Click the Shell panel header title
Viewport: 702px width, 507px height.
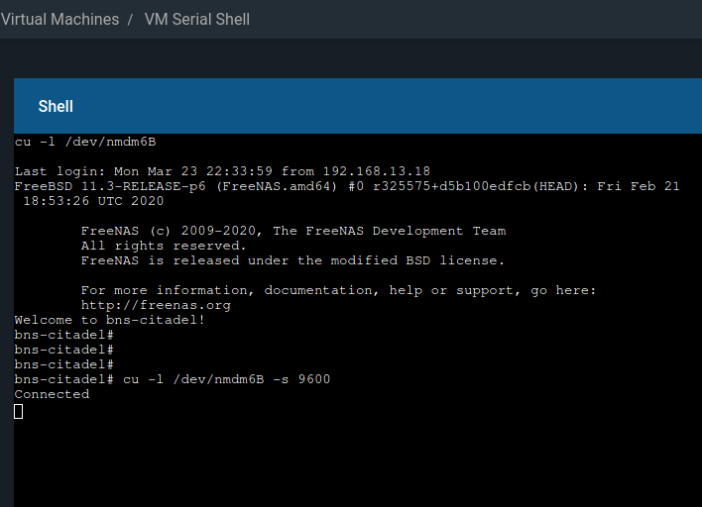[56, 106]
